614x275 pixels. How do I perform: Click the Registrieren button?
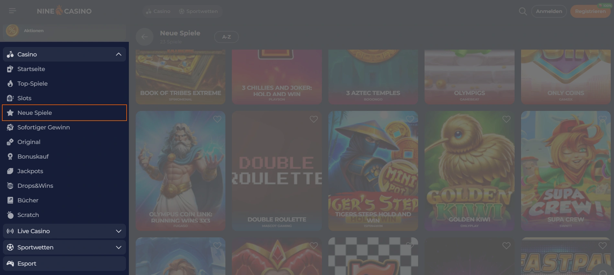(590, 11)
